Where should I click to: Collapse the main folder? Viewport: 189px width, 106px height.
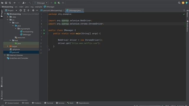pos(10,23)
